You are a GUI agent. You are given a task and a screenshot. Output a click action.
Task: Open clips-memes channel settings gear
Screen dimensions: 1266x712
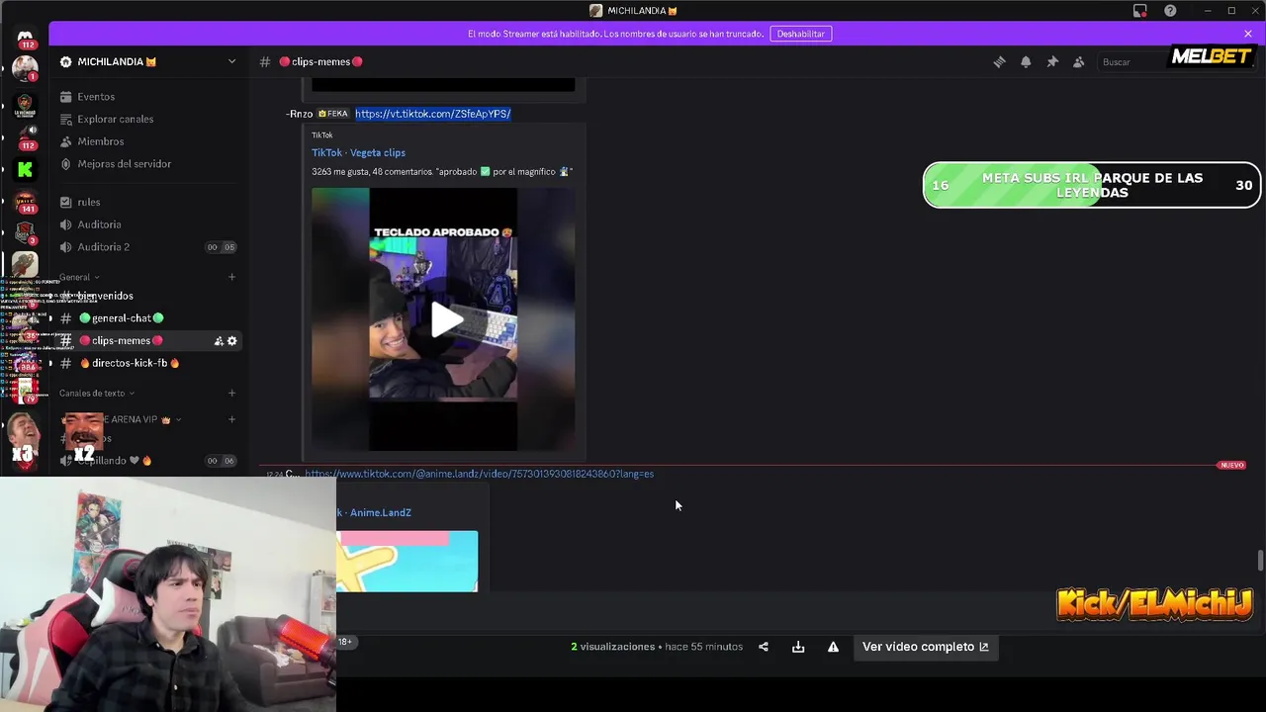click(x=232, y=341)
